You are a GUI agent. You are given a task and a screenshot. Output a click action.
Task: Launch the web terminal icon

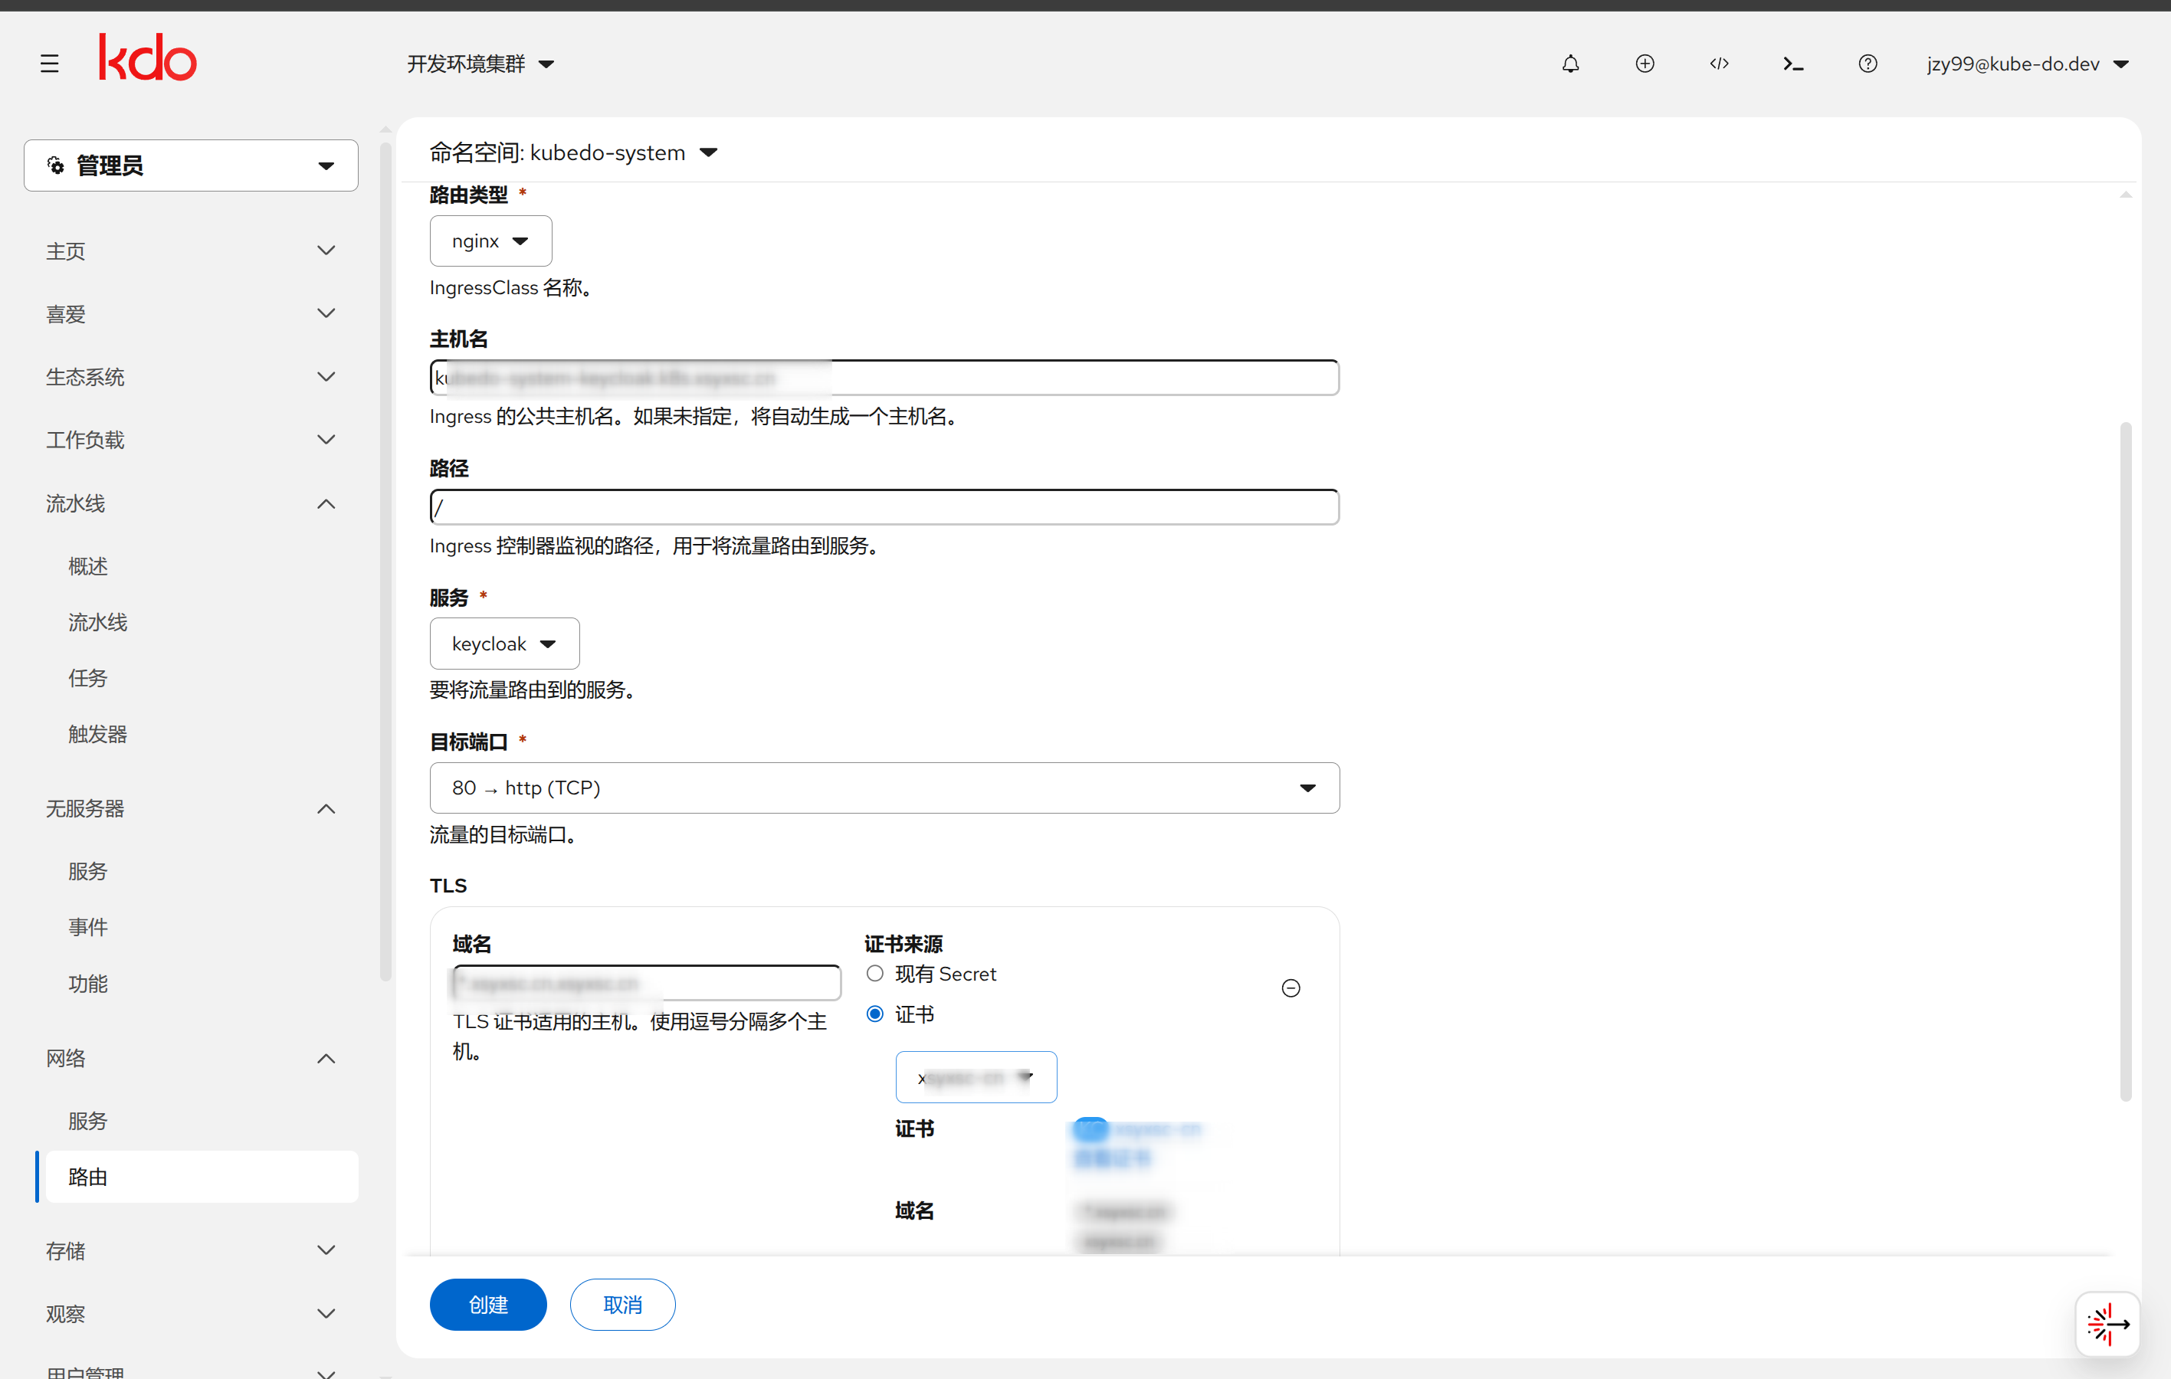pyautogui.click(x=1793, y=64)
